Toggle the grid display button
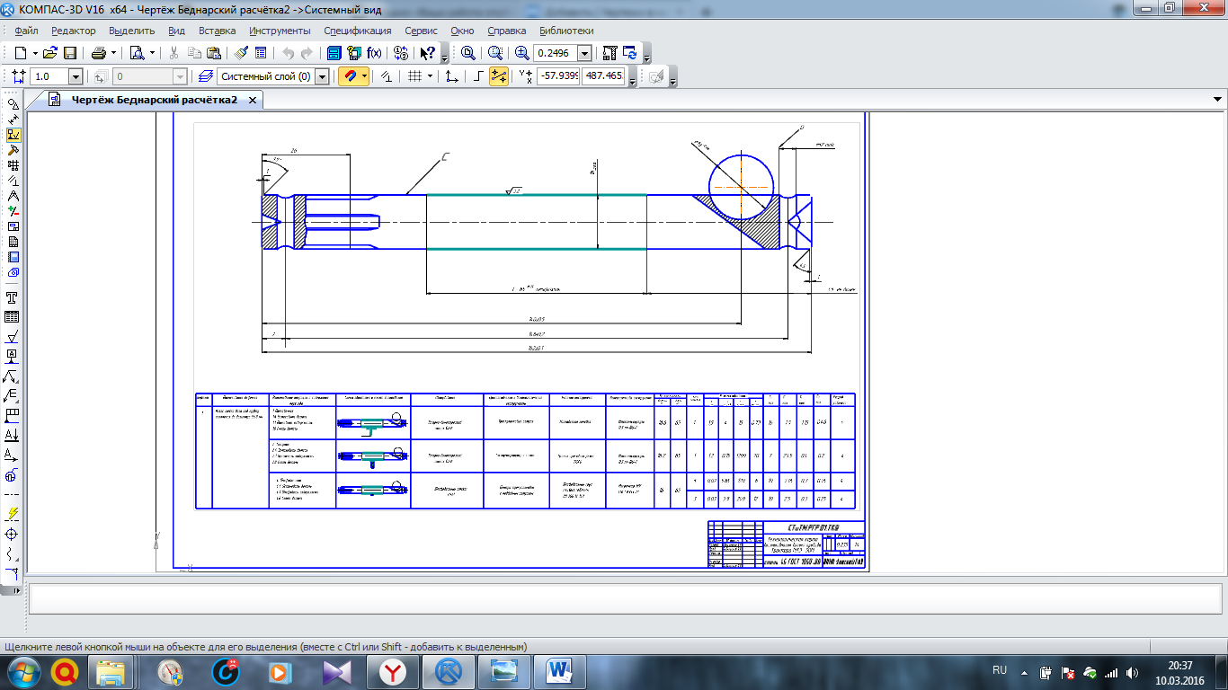Image resolution: width=1228 pixels, height=690 pixels. (414, 76)
